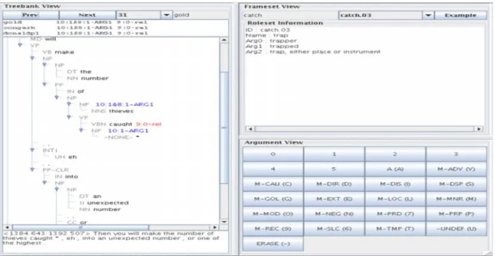Viewport: 495px width, 256px height.
Task: Click the treebank vertical scrollbar thumb
Action: point(224,127)
